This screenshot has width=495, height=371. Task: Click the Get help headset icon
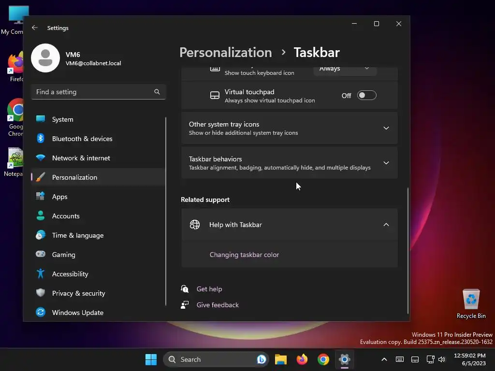(x=185, y=289)
